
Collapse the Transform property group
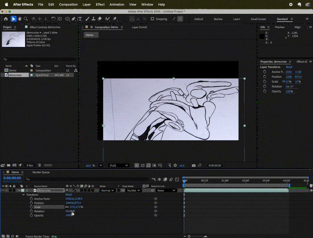pyautogui.click(x=24, y=195)
